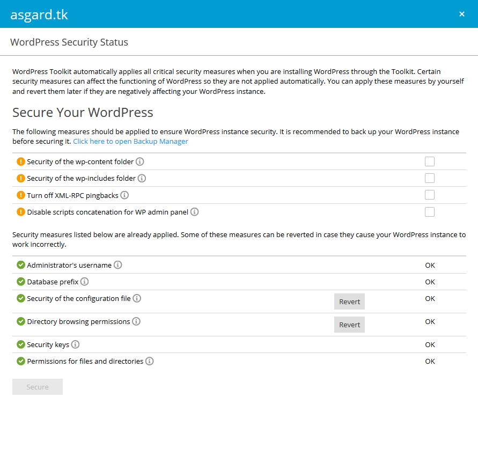
Task: Click green check icon for Security keys
Action: coord(21,344)
